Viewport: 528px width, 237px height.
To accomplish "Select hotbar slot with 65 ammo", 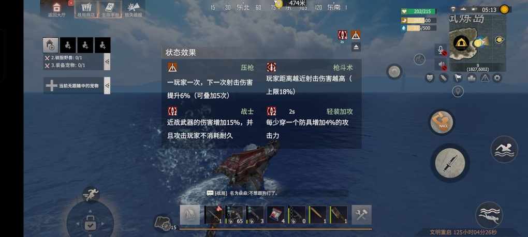I will (x=234, y=214).
